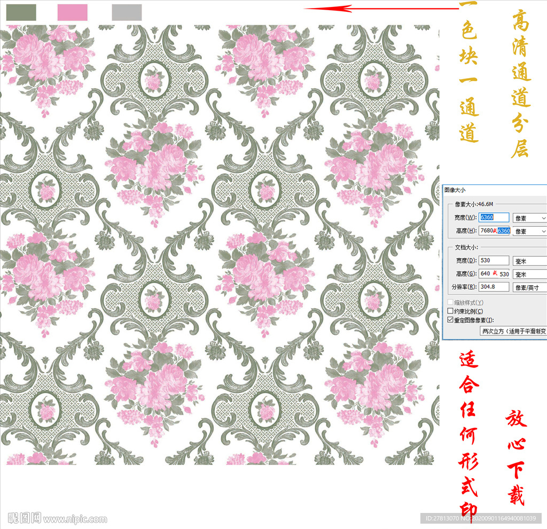Toggle the 缩放样式(Y) checkbox
This screenshot has width=547, height=529.
pyautogui.click(x=450, y=302)
